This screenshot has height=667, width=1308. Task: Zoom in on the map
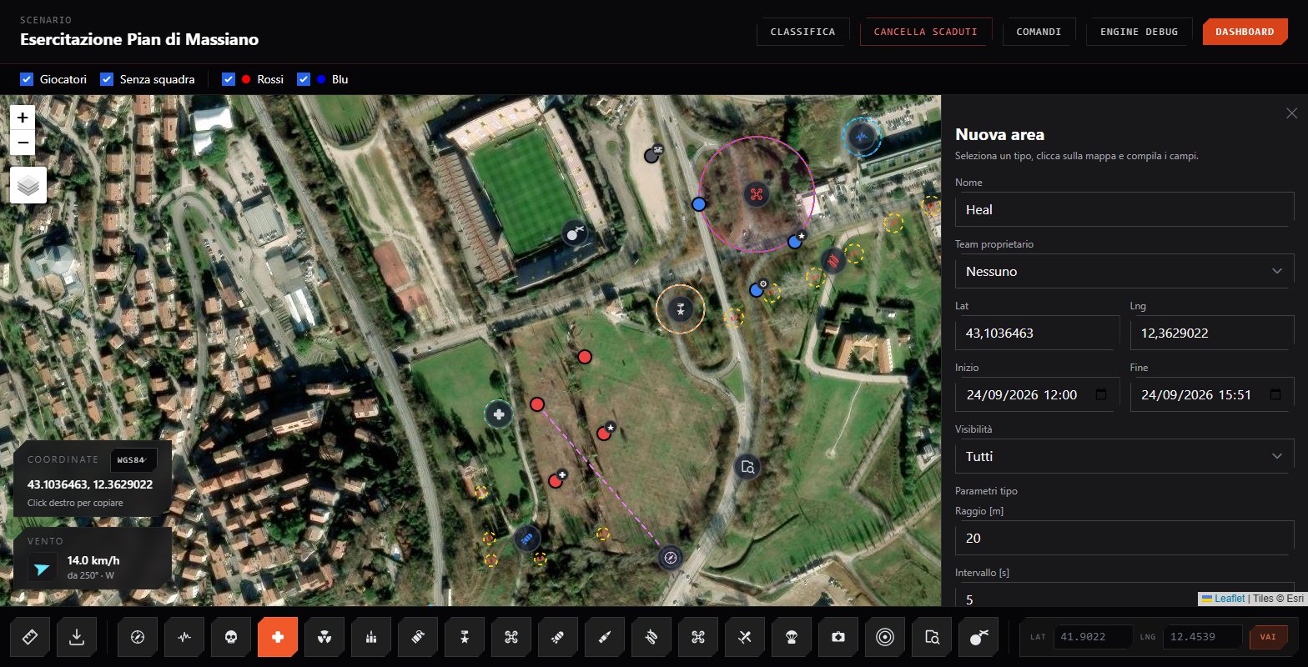(23, 118)
